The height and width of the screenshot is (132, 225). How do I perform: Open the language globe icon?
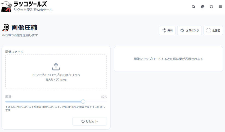coord(202,7)
